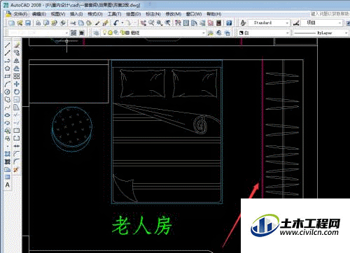The height and width of the screenshot is (253, 350).
Task: Pick the Rectangle draw tool
Action: coord(7,76)
